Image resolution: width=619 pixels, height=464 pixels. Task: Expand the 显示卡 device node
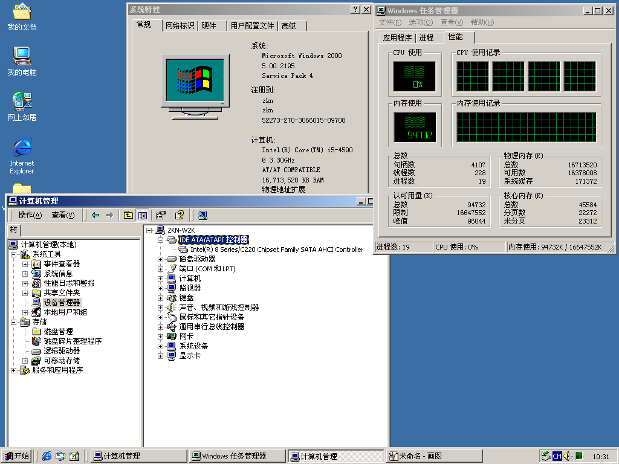point(160,356)
